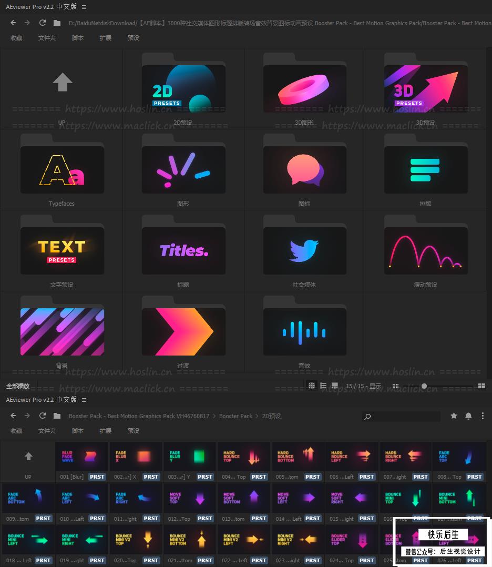This screenshot has height=567, width=492.
Task: Open the hamburger menu beside the top AEviewer Pro title
Action: pos(84,7)
